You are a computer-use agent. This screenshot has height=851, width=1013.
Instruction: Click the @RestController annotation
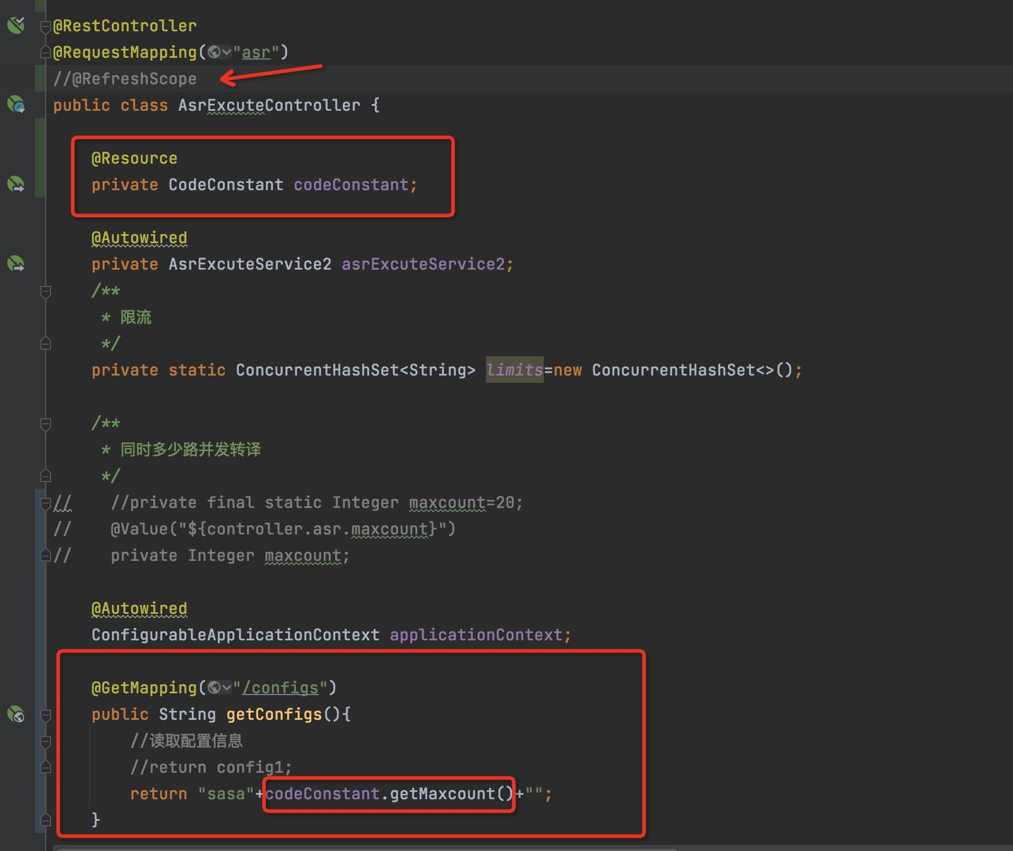(125, 26)
